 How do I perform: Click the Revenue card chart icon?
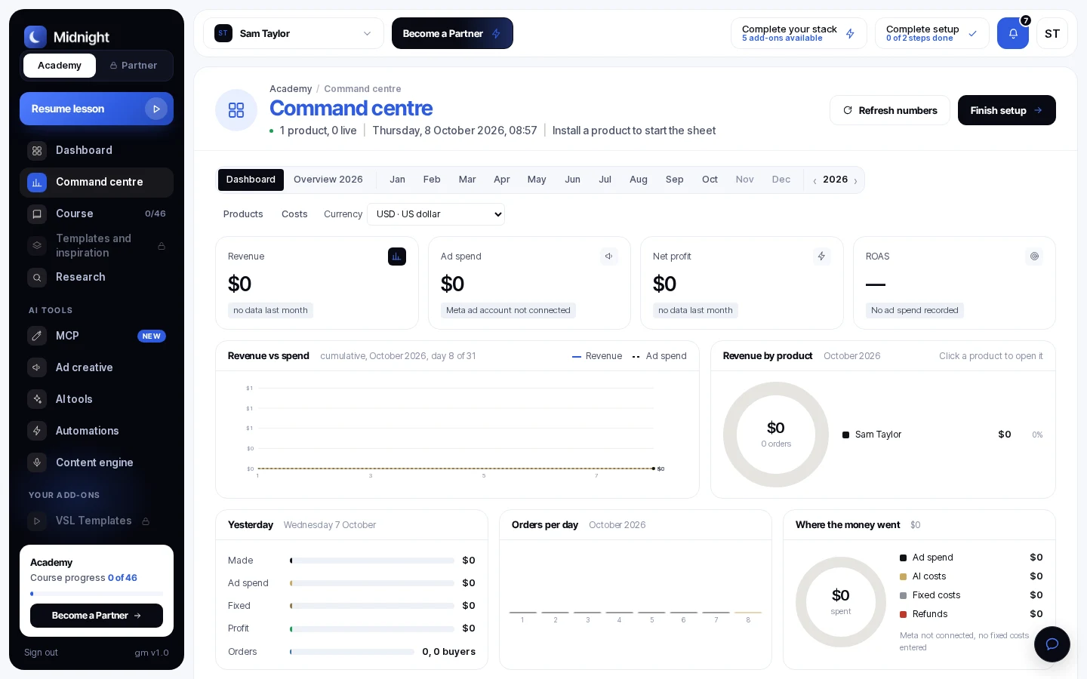click(397, 257)
